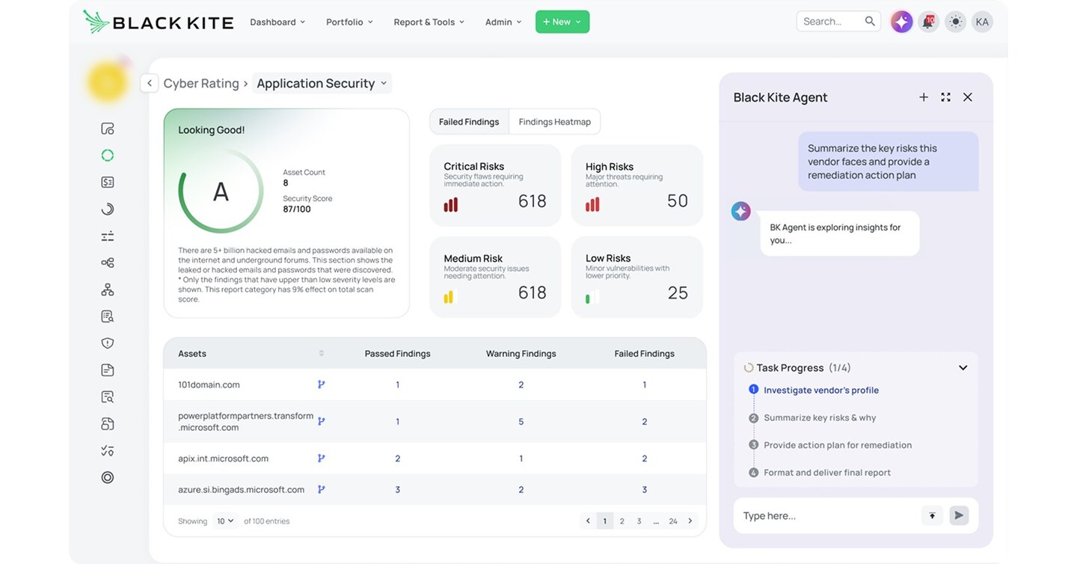Switch to the Findings Heatmap tab
This screenshot has height=564, width=1077.
tap(554, 122)
